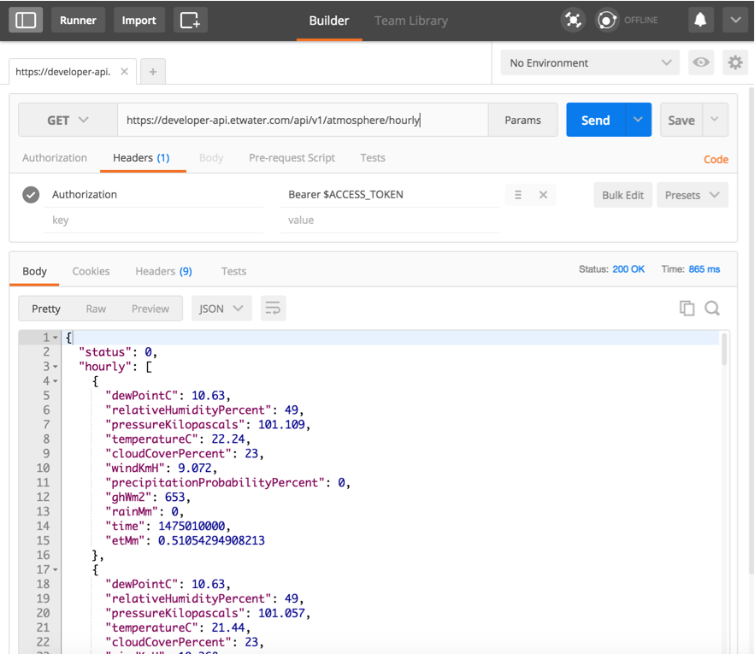Switch to the Team Library tab
Image resolution: width=755 pixels, height=654 pixels.
pos(411,21)
